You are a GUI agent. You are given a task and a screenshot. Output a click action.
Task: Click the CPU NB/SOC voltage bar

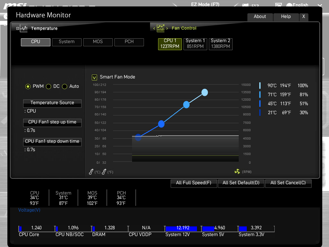click(x=57, y=229)
